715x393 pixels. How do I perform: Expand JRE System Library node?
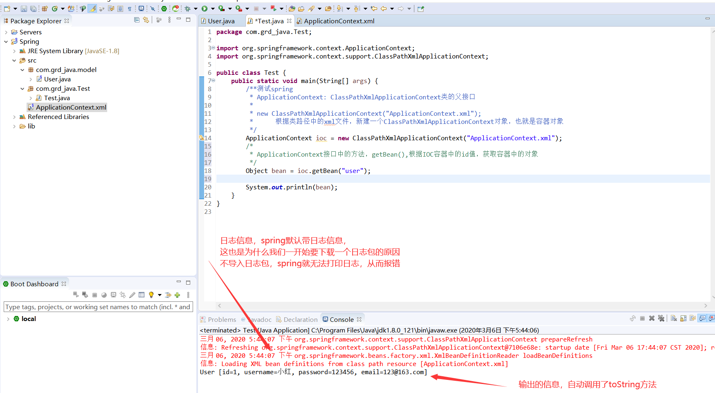click(14, 51)
